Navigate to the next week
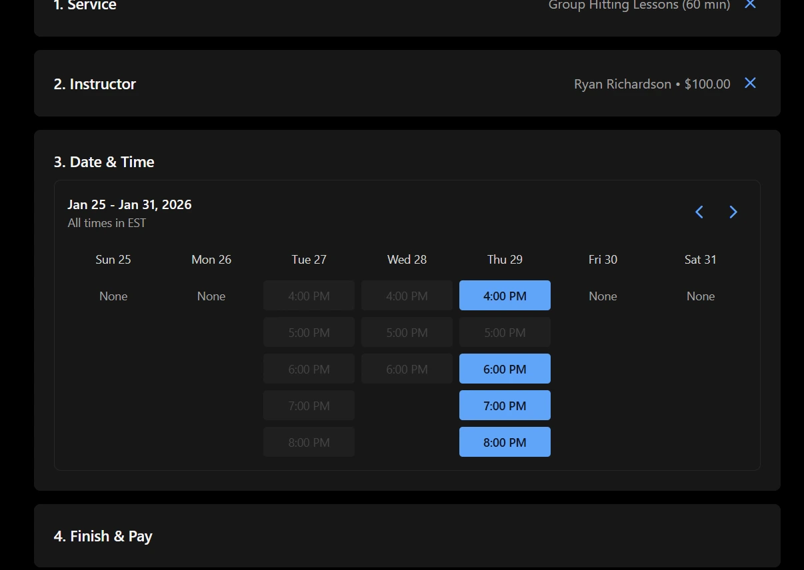The height and width of the screenshot is (570, 804). [733, 212]
